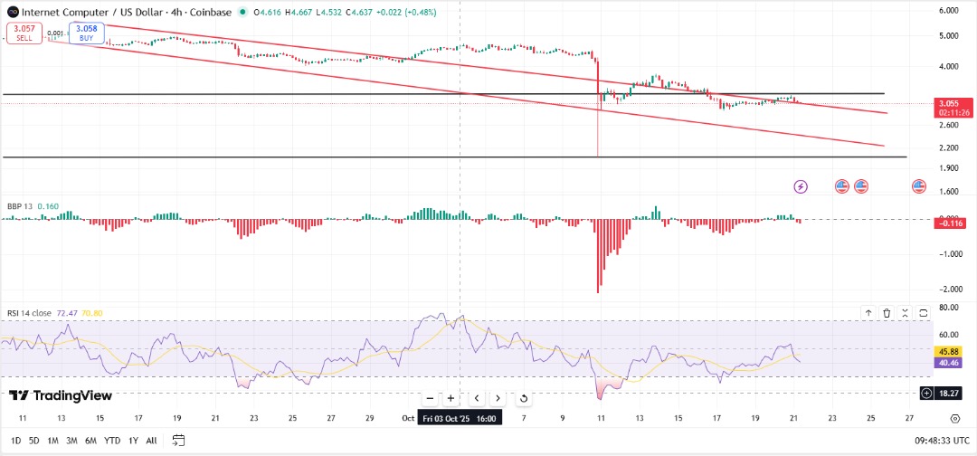Collapse the RSI pane
Image resolution: width=977 pixels, height=456 pixels.
point(906,313)
